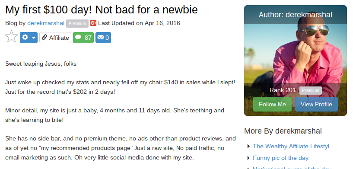Open the link 'The Wealthy Affiliate Lifestyl'
Image resolution: width=359 pixels, height=169 pixels.
[x=291, y=146]
